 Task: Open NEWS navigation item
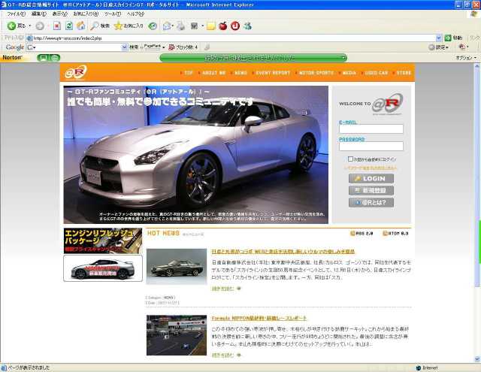click(240, 73)
